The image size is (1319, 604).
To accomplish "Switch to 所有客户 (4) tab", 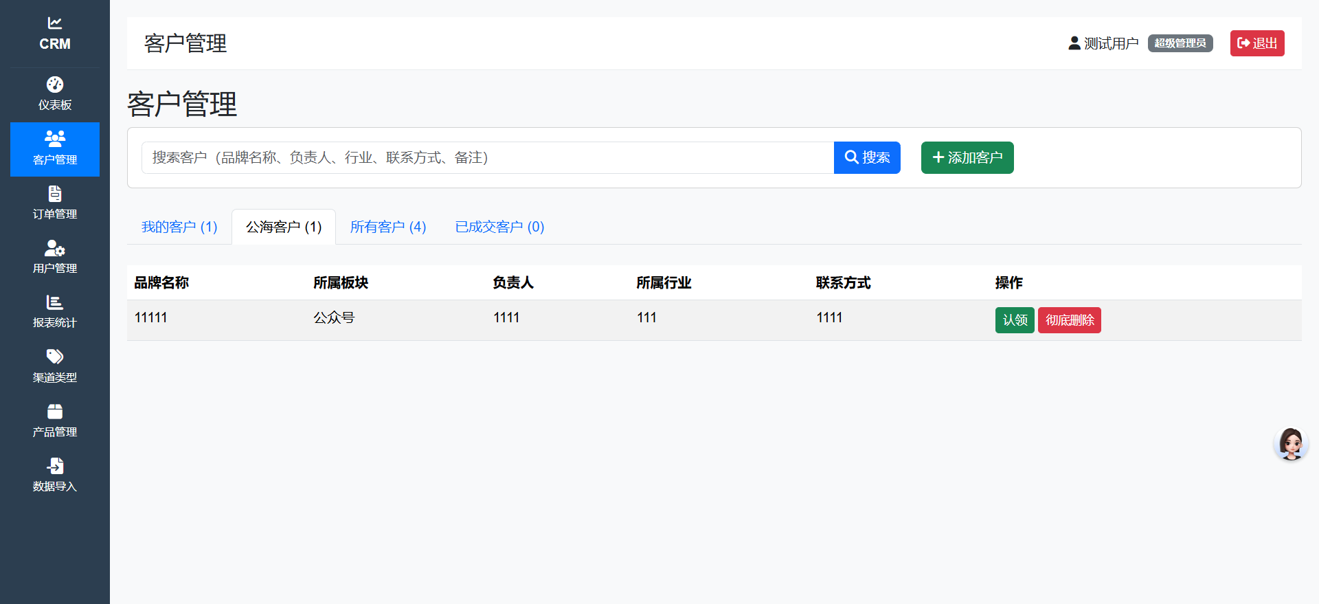I will click(x=388, y=227).
